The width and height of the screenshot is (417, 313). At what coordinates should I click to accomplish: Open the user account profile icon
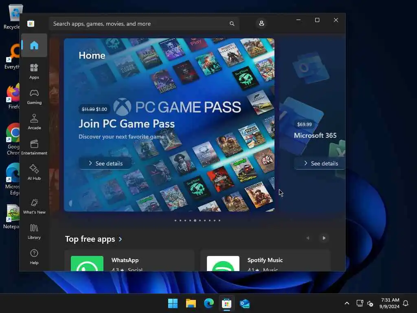pos(261,23)
